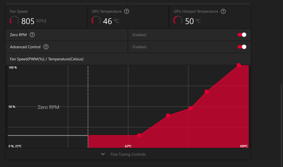Click the Fan Speed gauge dial
The height and width of the screenshot is (167, 283).
click(14, 20)
